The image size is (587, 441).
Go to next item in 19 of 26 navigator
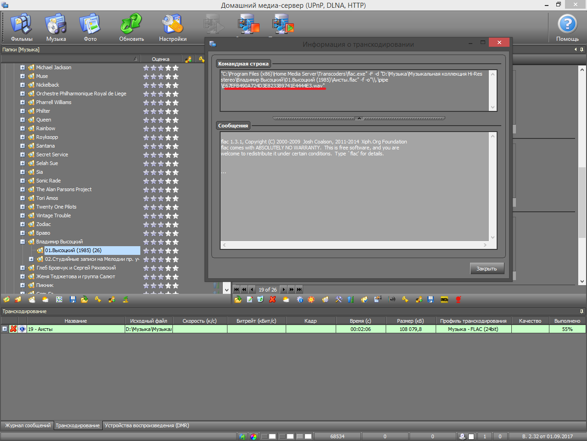pyautogui.click(x=283, y=289)
